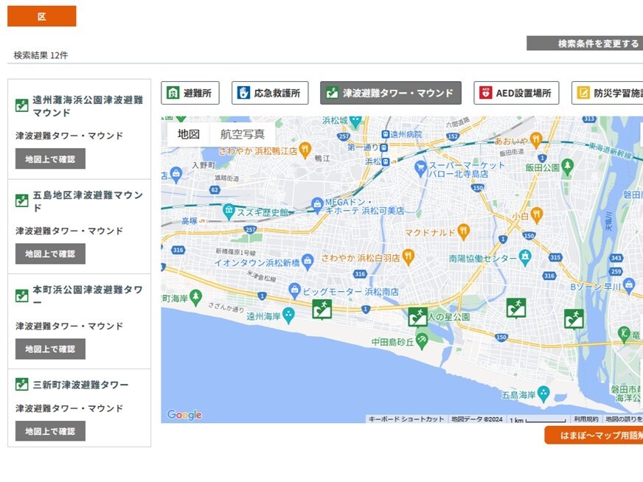Click the MEGAドン・キホーテ shopping pin
Viewport: 643px width, 482px height.
tap(317, 205)
